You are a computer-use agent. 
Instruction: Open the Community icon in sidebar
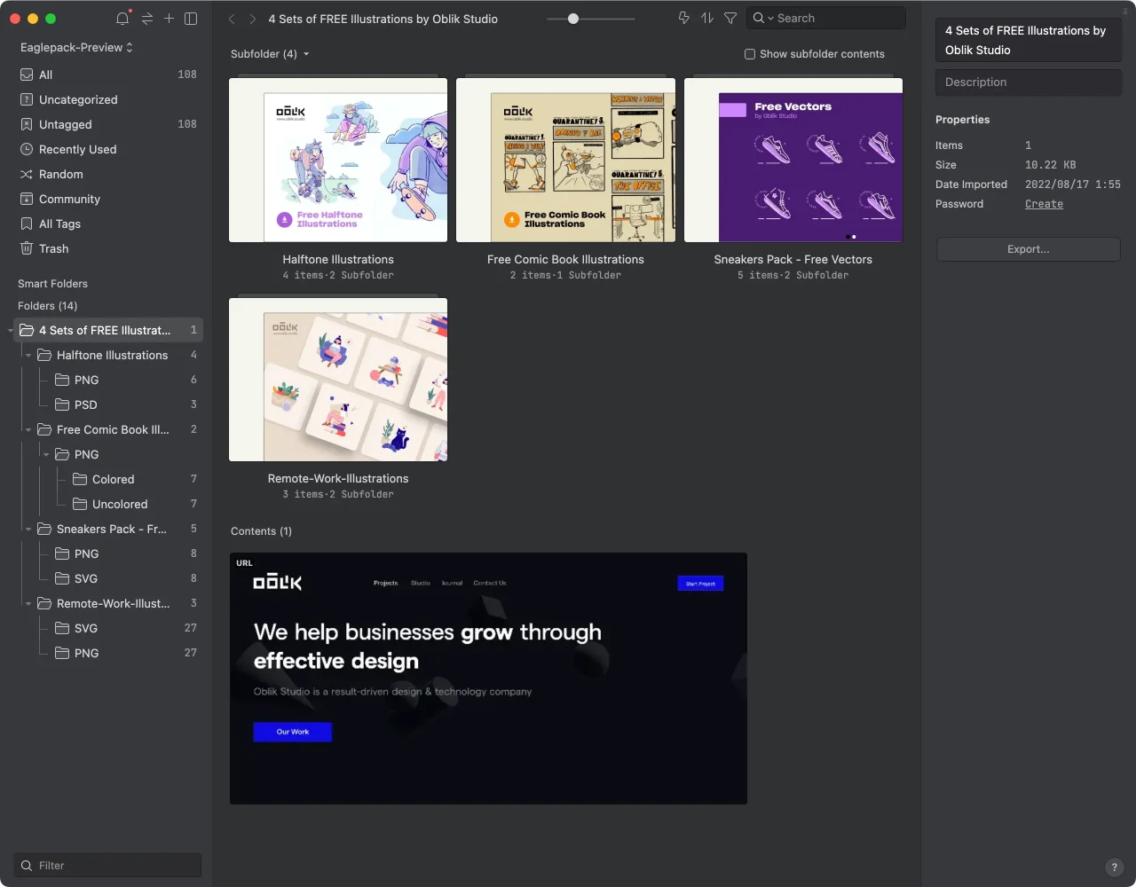tap(27, 199)
